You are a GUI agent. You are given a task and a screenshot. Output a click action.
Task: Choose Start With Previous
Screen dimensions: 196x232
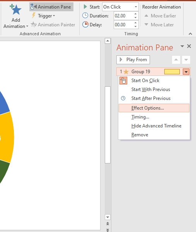154,89
